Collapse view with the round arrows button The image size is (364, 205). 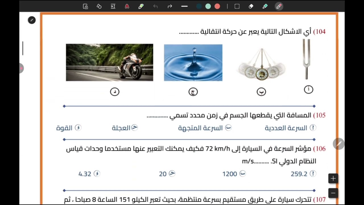pos(32,20)
